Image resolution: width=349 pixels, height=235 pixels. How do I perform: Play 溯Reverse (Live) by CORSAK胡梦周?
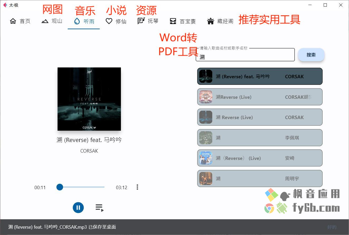click(260, 97)
